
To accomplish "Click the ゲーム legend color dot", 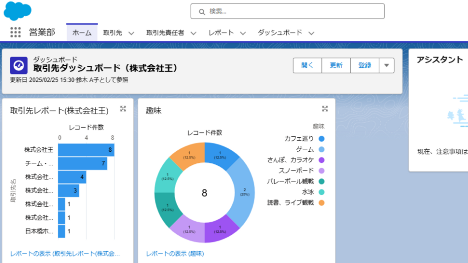I will tap(321, 150).
